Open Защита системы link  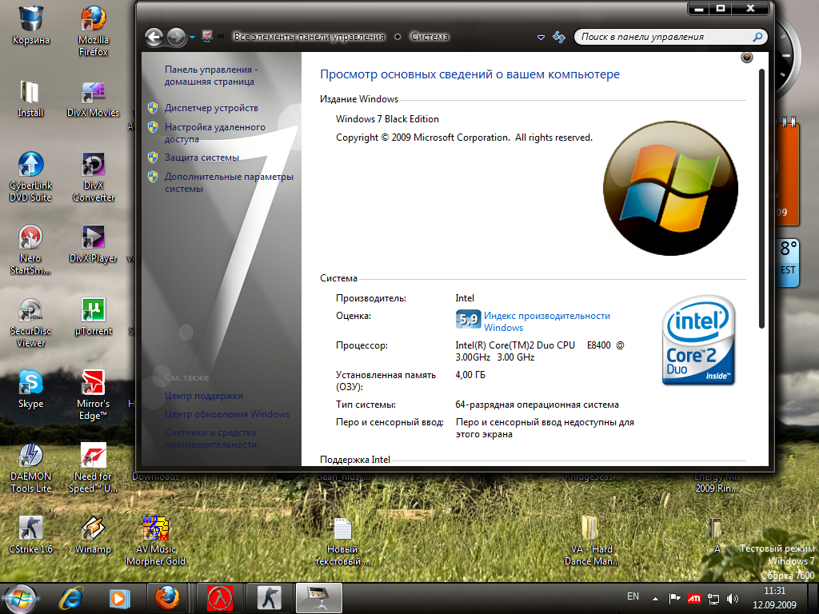pyautogui.click(x=202, y=157)
